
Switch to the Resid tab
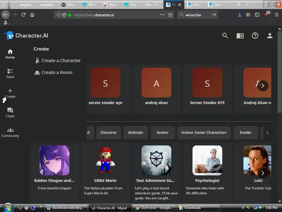[111, 5]
